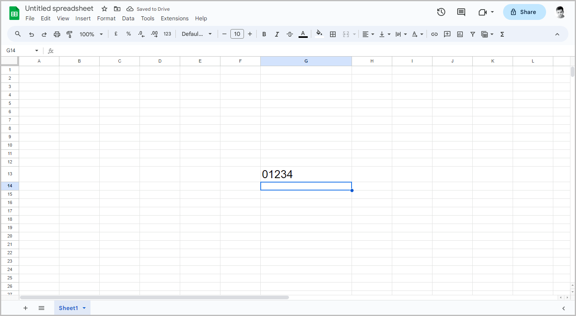Screen dimensions: 576x316
Task: Click the Format as percent icon
Action: point(128,34)
